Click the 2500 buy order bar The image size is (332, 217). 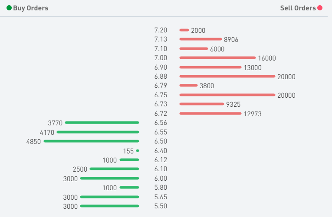pos(115,169)
